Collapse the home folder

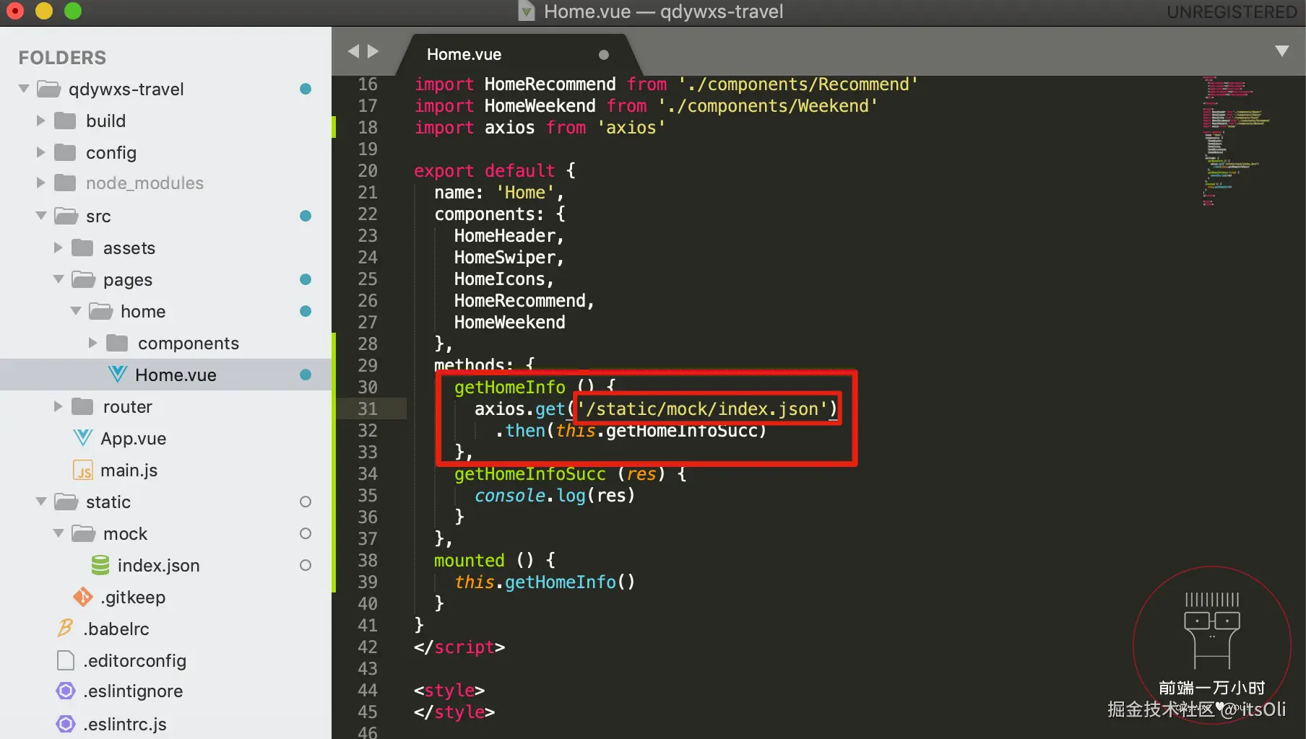[76, 311]
